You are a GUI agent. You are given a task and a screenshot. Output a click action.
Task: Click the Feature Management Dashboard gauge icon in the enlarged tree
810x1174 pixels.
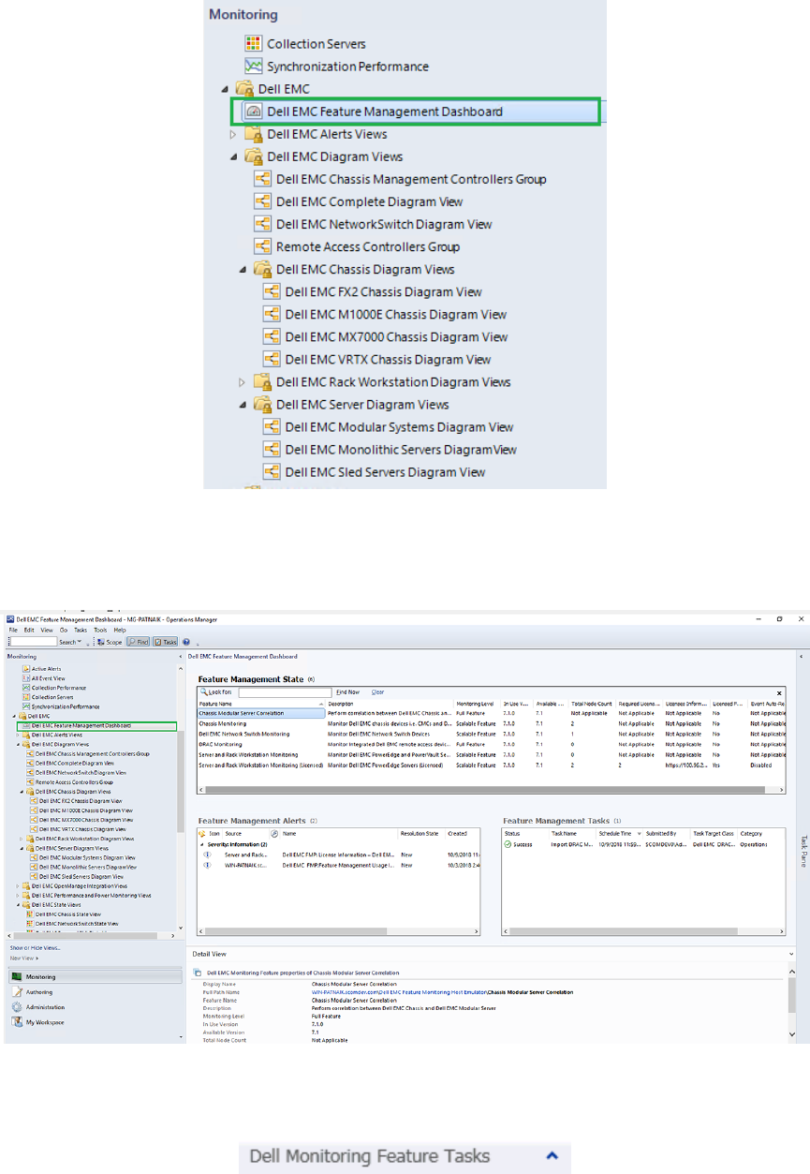coord(253,111)
